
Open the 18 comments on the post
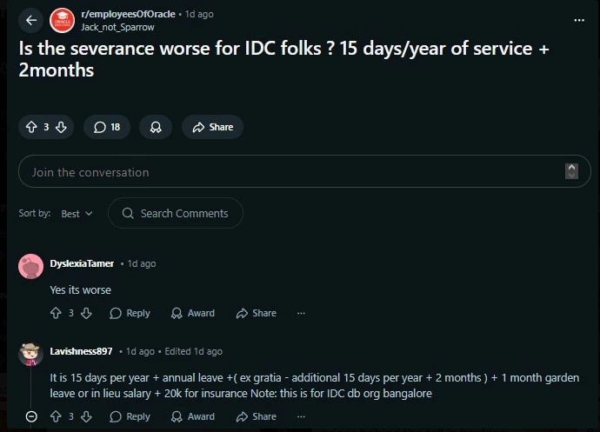tap(106, 127)
